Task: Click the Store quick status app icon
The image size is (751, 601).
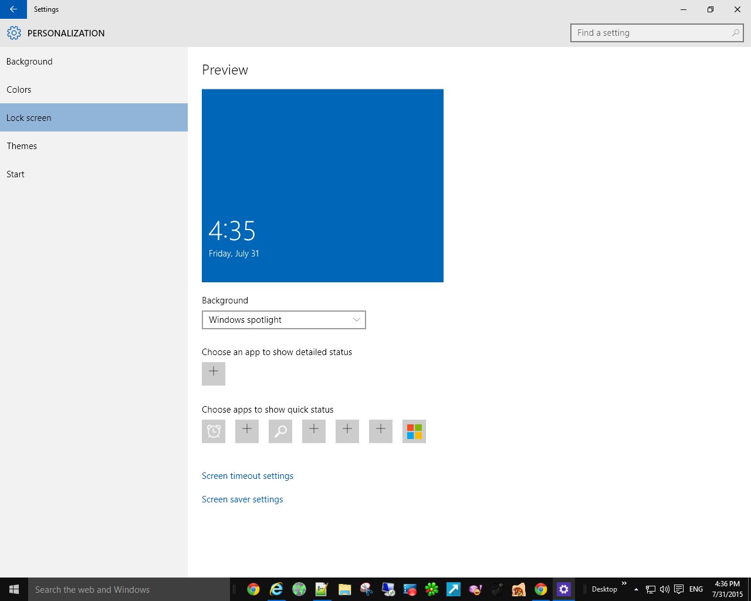Action: coord(414,431)
